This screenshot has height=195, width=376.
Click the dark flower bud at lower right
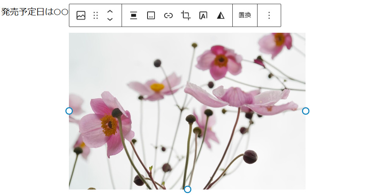250,156
